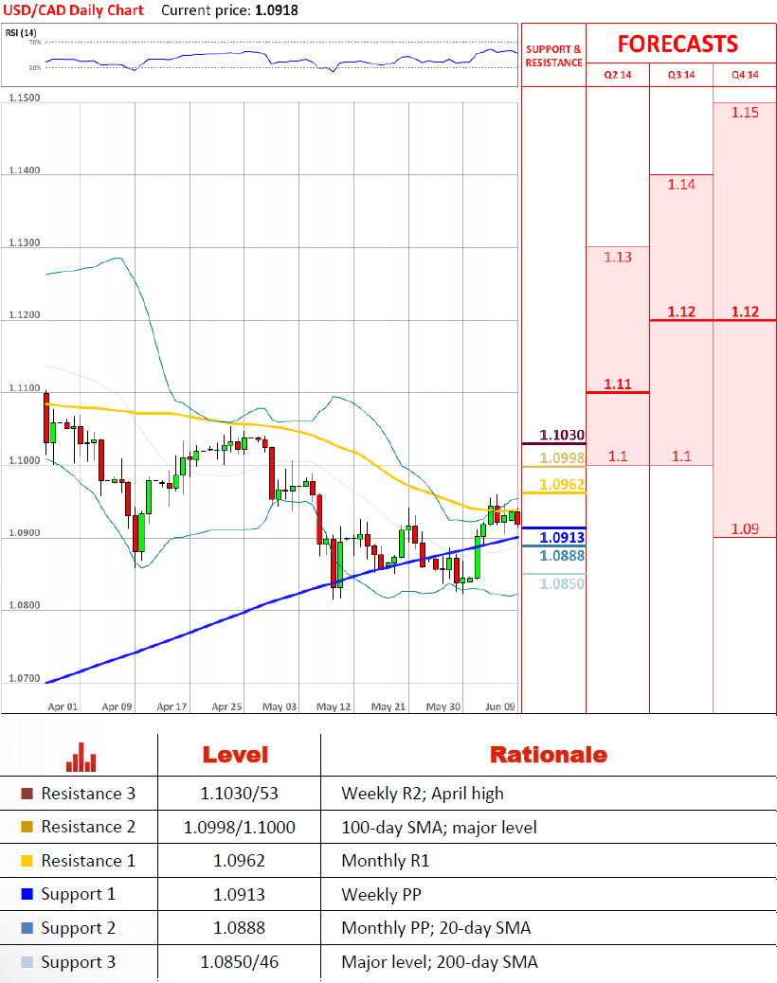Click the 1.0962 resistance level marker
The width and height of the screenshot is (777, 983).
[562, 485]
